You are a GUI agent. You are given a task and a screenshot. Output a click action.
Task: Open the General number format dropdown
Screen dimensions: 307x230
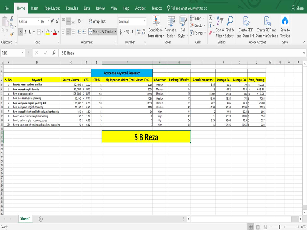click(144, 21)
